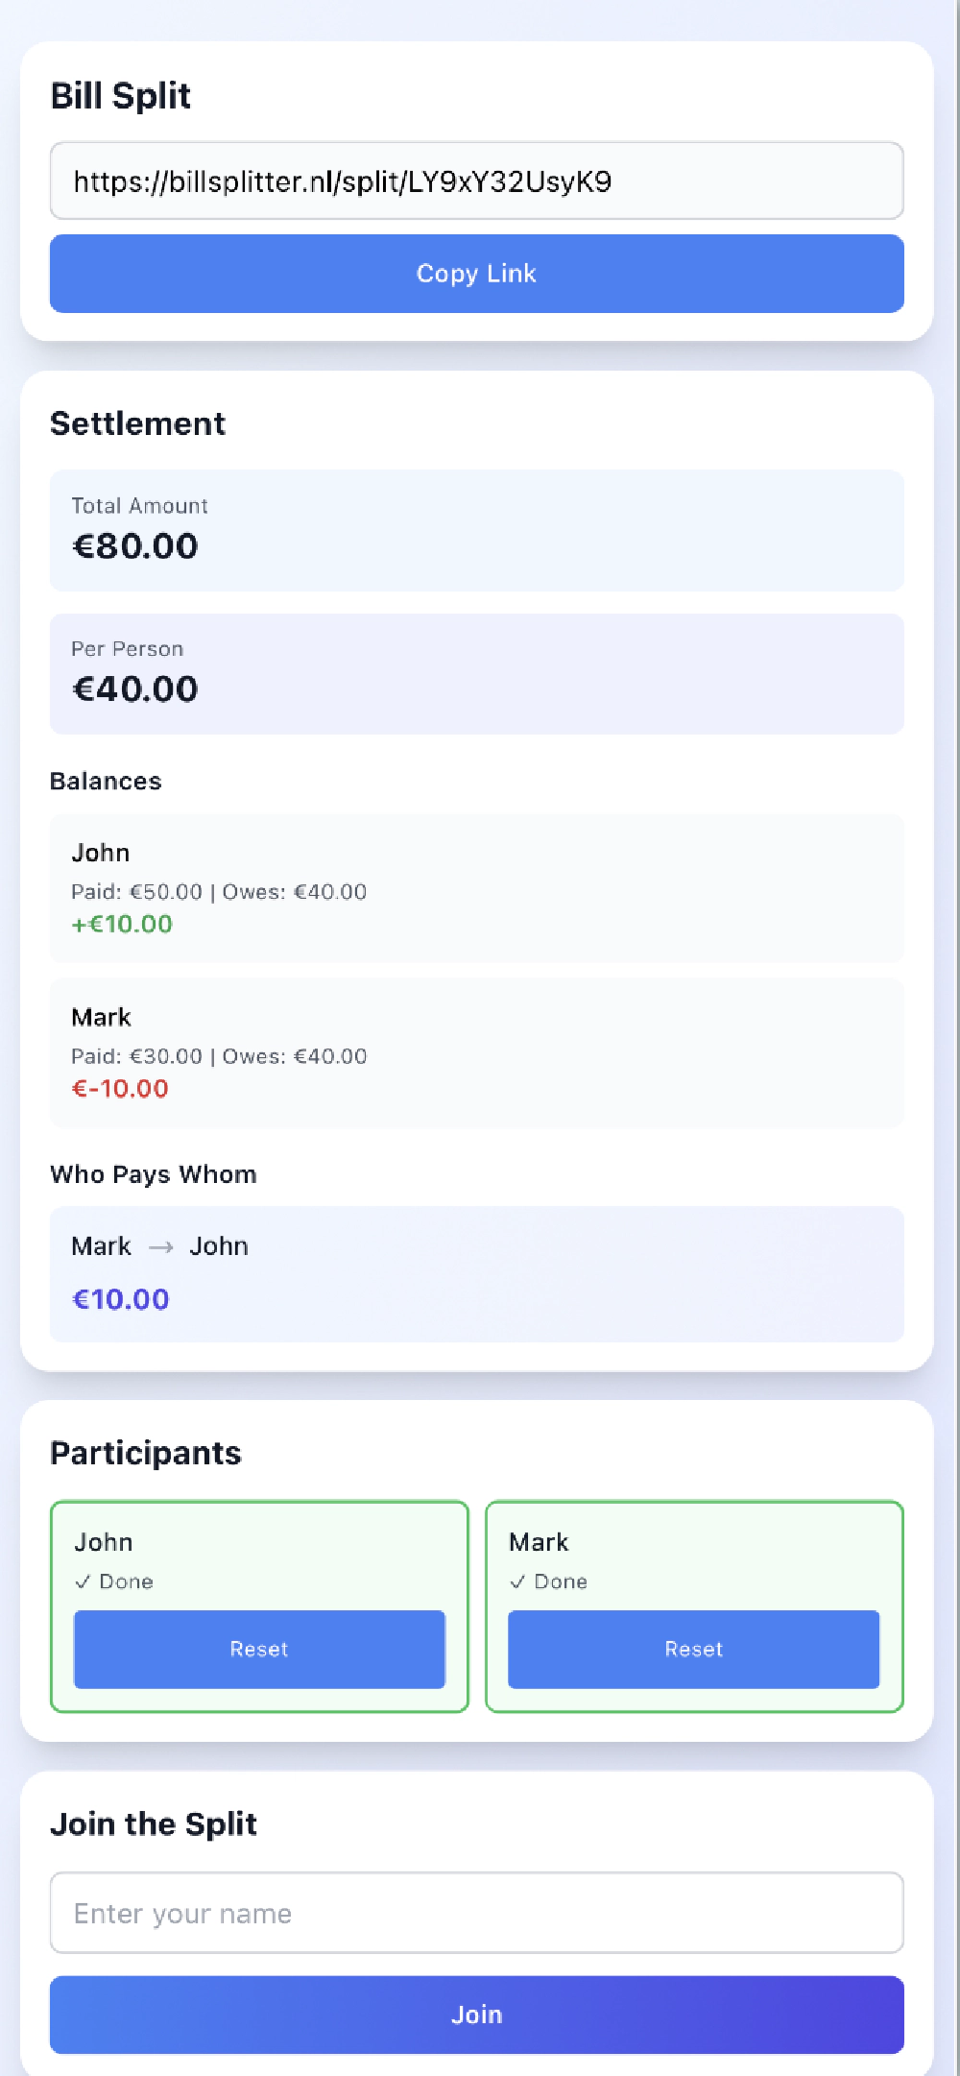Click Reset under John's participant card
960x2076 pixels.
pos(258,1649)
